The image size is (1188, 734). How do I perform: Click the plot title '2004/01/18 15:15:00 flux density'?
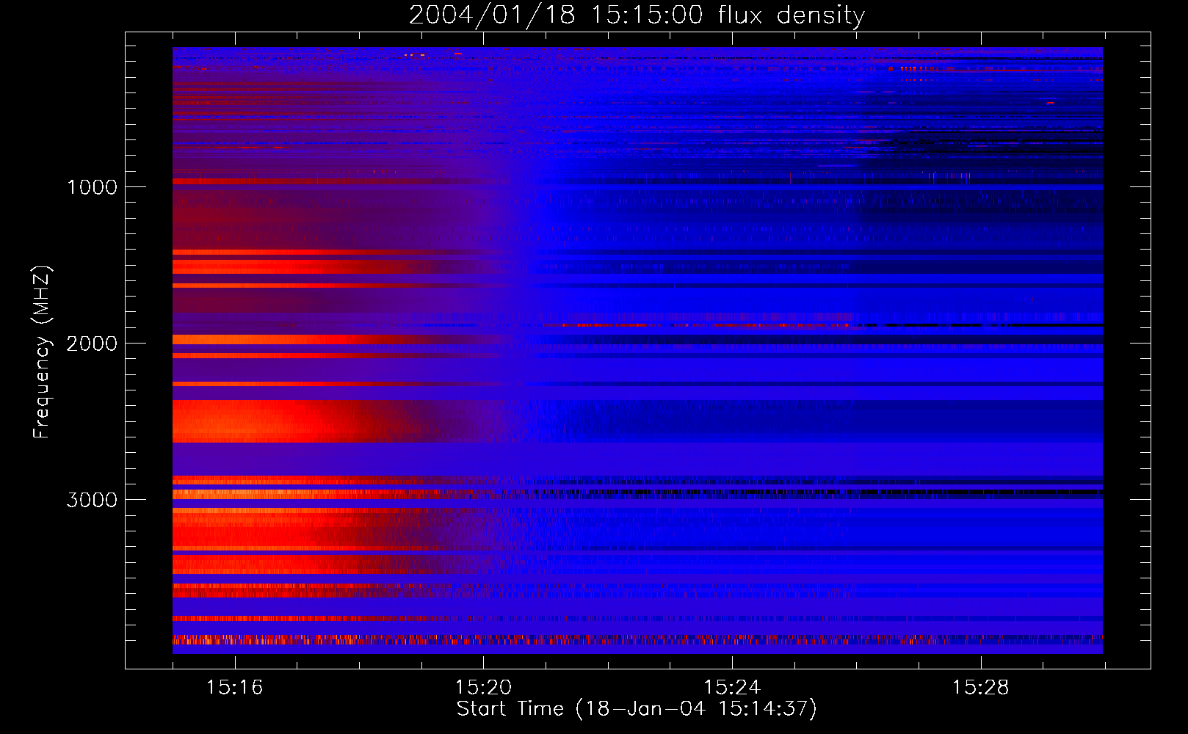point(637,15)
